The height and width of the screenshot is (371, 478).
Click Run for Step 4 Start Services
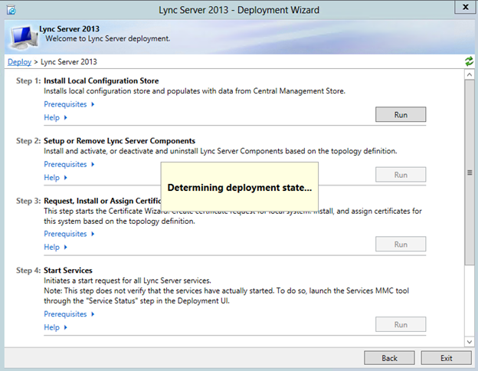[400, 325]
